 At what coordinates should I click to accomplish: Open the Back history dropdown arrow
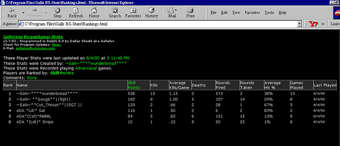(x=24, y=13)
